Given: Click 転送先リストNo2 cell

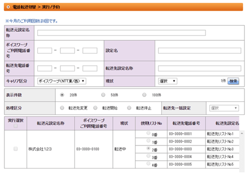Looking at the screenshot, I should [222, 142].
